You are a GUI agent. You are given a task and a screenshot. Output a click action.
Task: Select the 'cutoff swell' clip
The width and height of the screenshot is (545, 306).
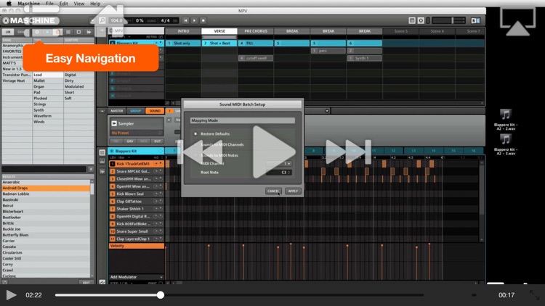click(x=256, y=58)
